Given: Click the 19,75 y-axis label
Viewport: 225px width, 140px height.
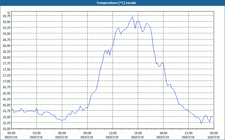Looking at the screenshot, I should [6, 16].
